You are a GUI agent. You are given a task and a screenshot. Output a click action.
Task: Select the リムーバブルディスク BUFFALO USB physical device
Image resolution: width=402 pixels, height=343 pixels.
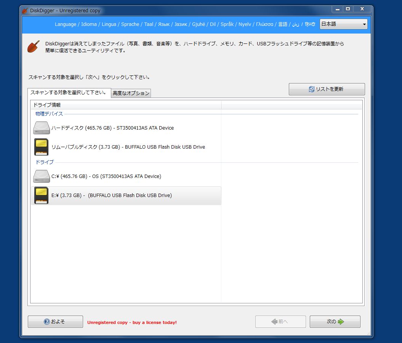[x=126, y=147]
